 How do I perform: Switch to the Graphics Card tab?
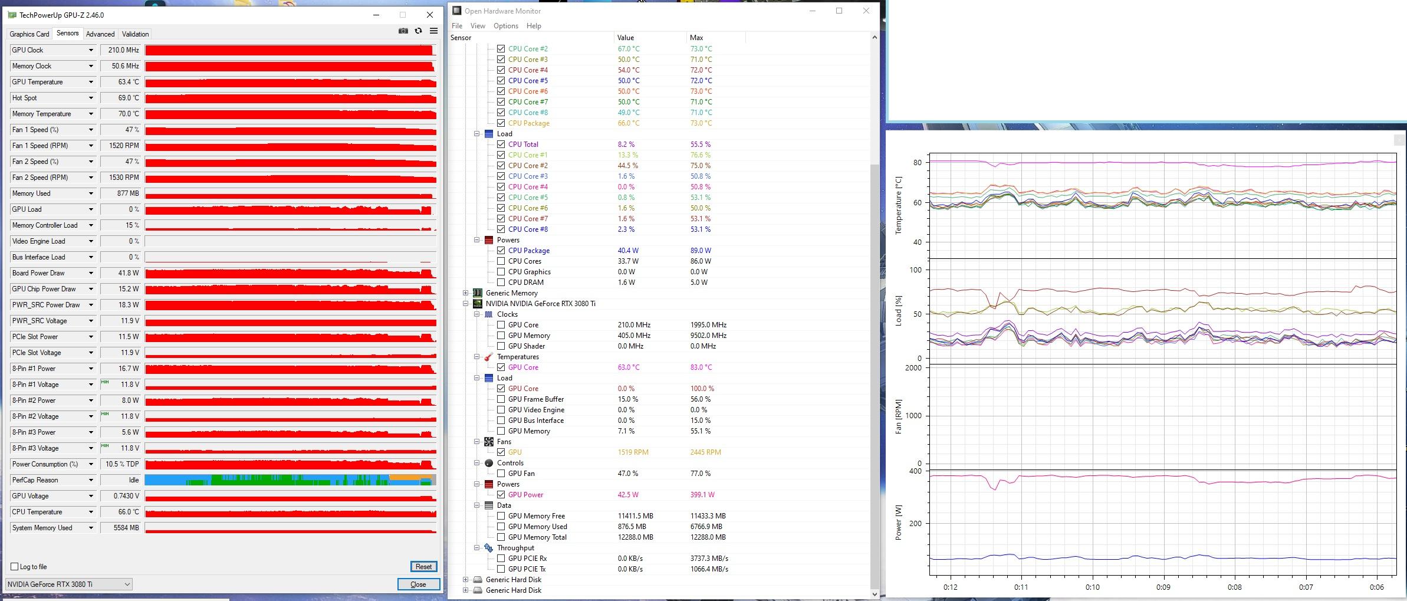(x=29, y=34)
